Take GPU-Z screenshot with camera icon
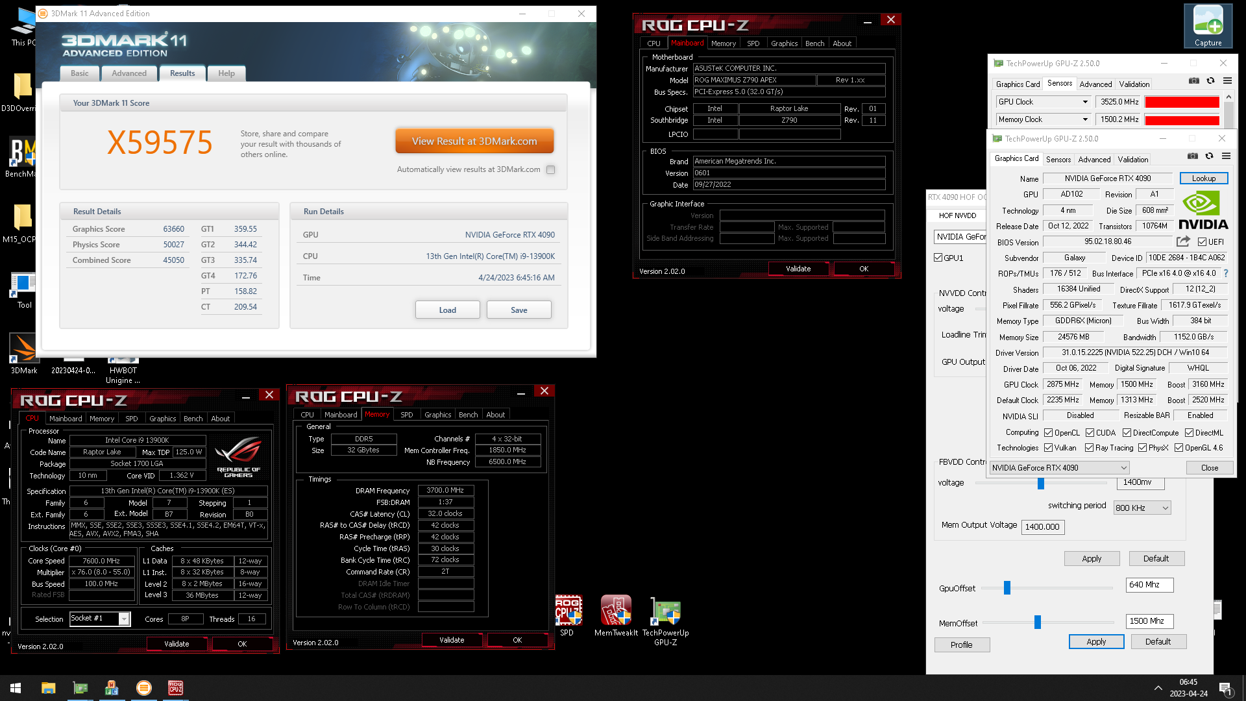The height and width of the screenshot is (701, 1246). [1193, 156]
